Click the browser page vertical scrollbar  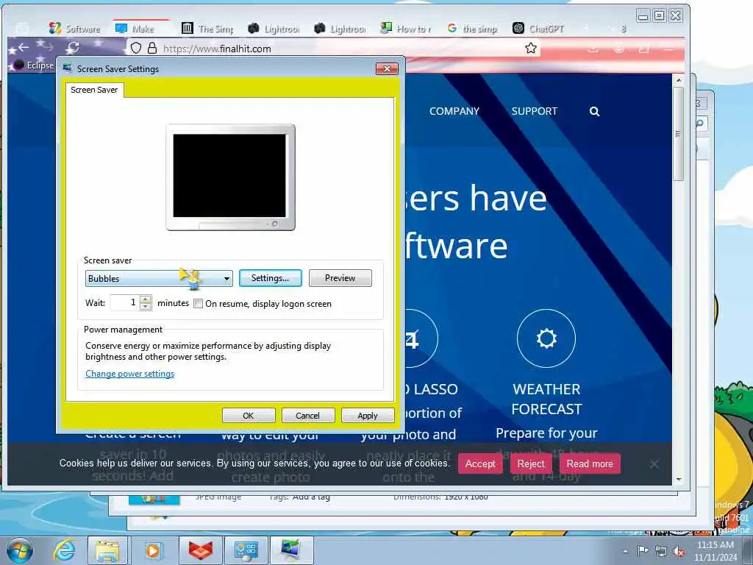(x=679, y=134)
